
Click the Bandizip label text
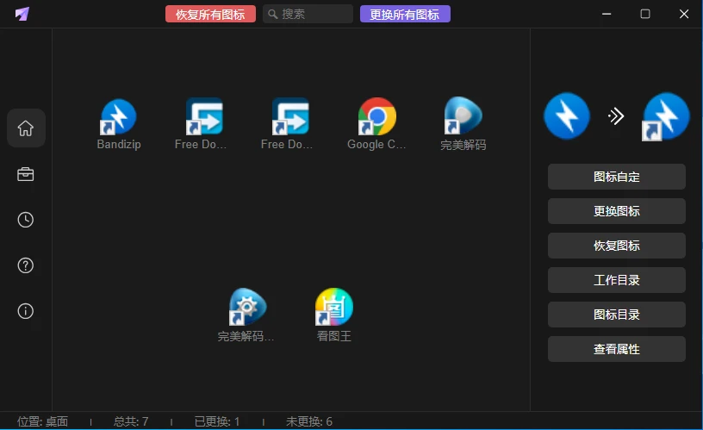tap(119, 145)
